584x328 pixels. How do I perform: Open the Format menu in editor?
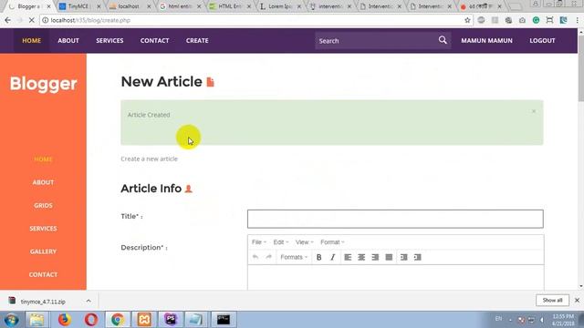point(332,242)
